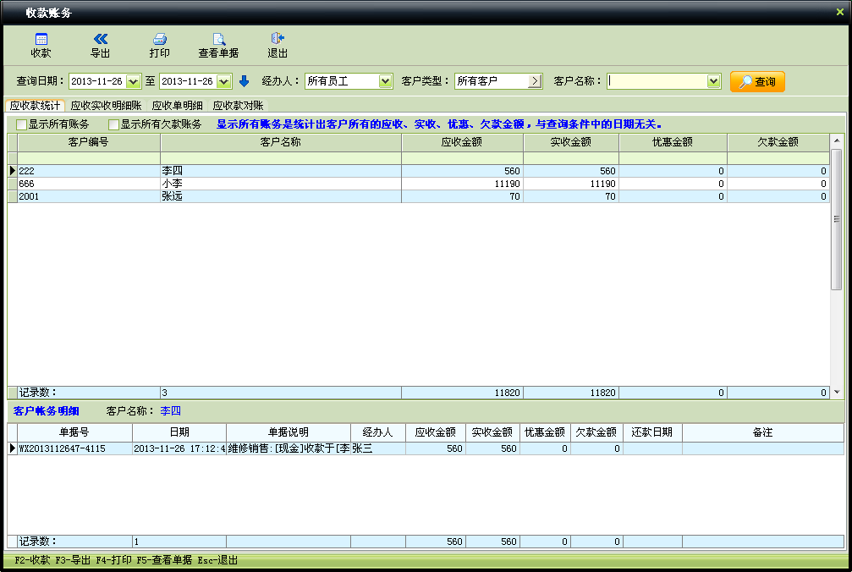Screen dimensions: 852x572
Task: Open the start date dropdown
Action: point(133,81)
